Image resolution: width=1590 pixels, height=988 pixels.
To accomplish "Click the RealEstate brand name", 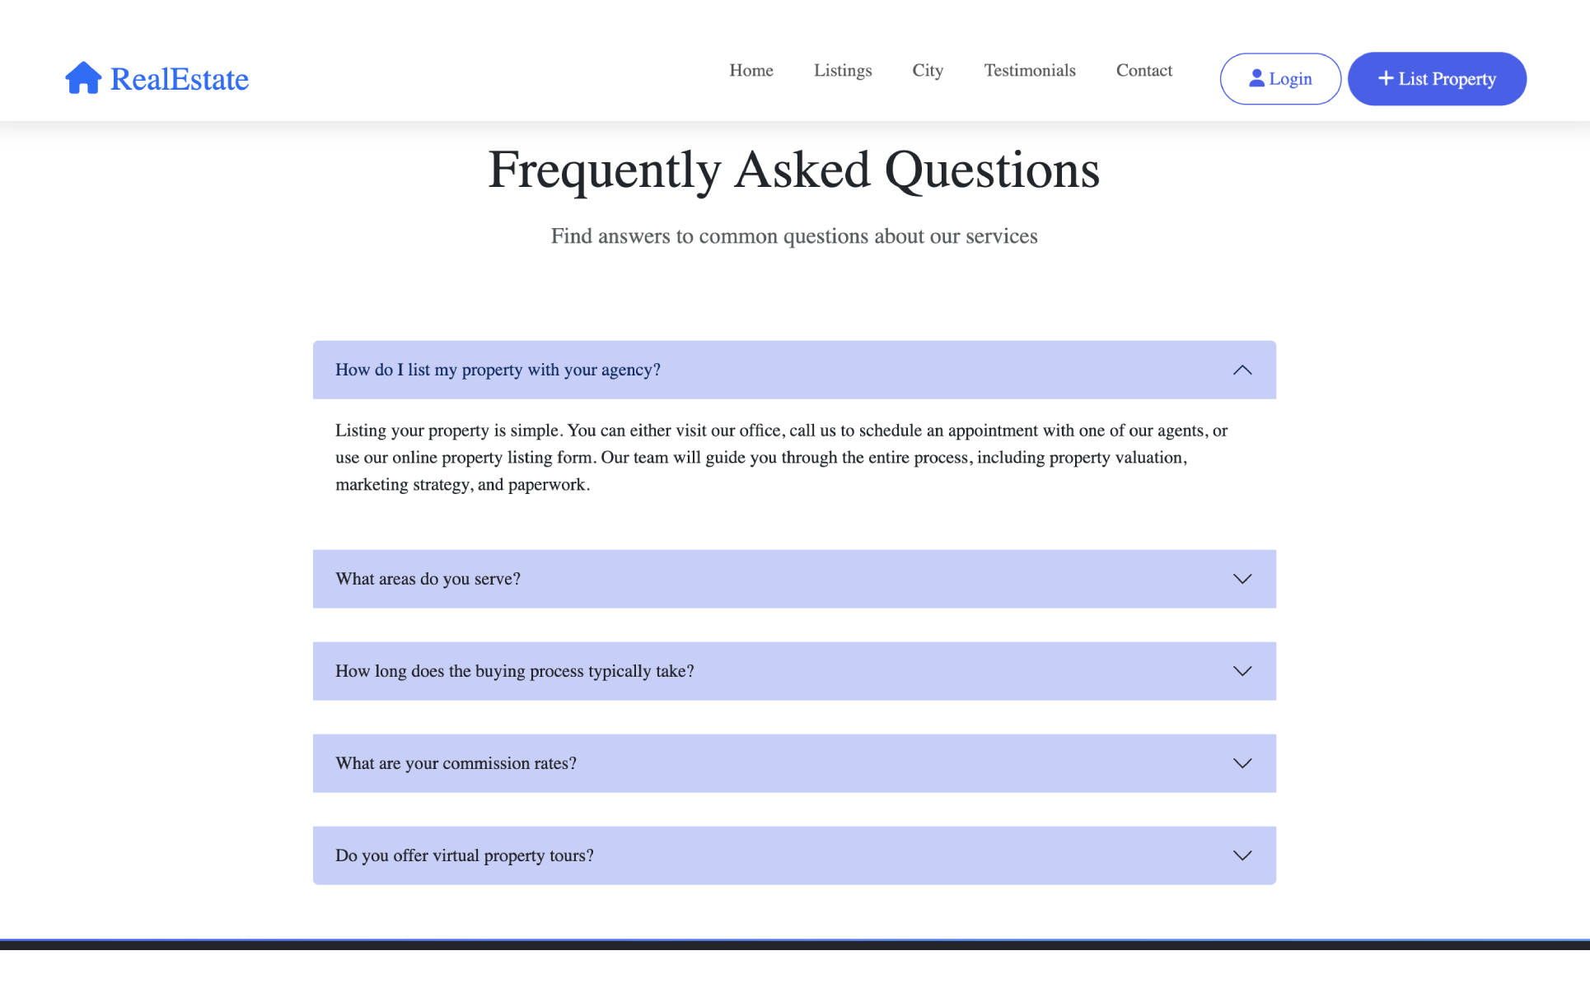I will pos(180,79).
